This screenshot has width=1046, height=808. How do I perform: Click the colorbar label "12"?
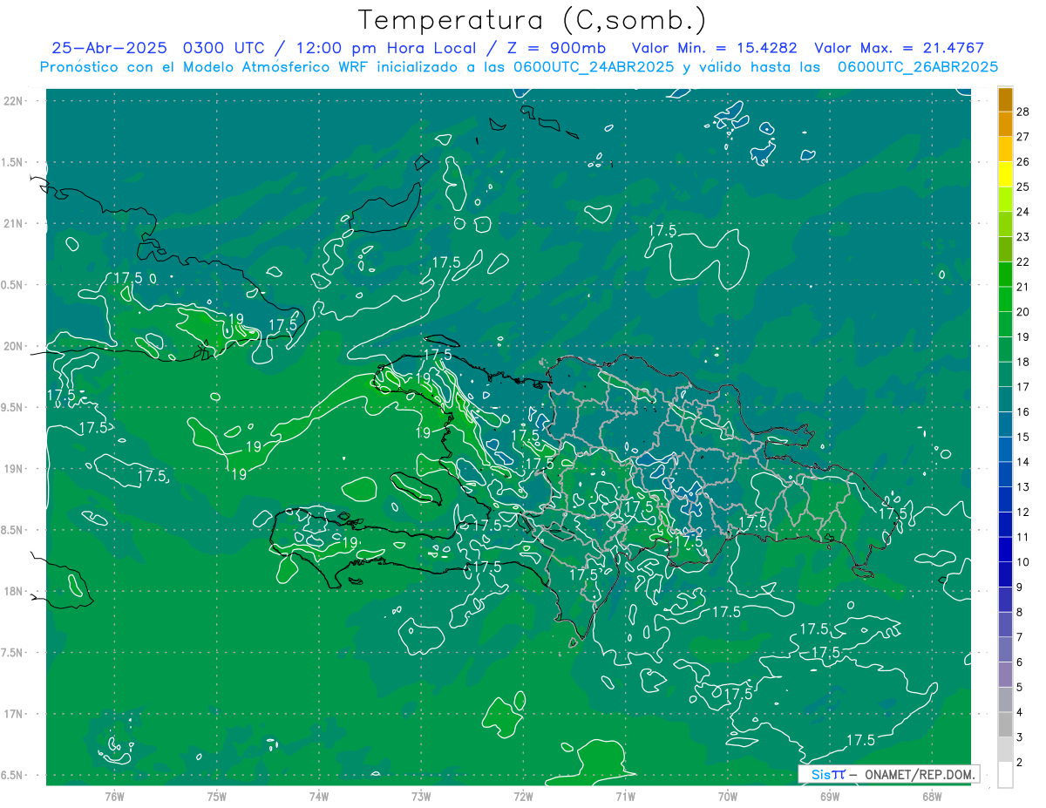[x=1023, y=513]
